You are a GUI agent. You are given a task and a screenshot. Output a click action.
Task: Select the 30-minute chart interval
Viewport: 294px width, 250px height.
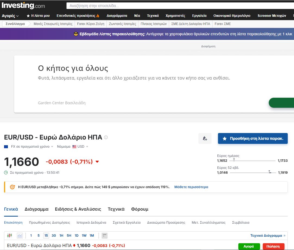pos(54,236)
